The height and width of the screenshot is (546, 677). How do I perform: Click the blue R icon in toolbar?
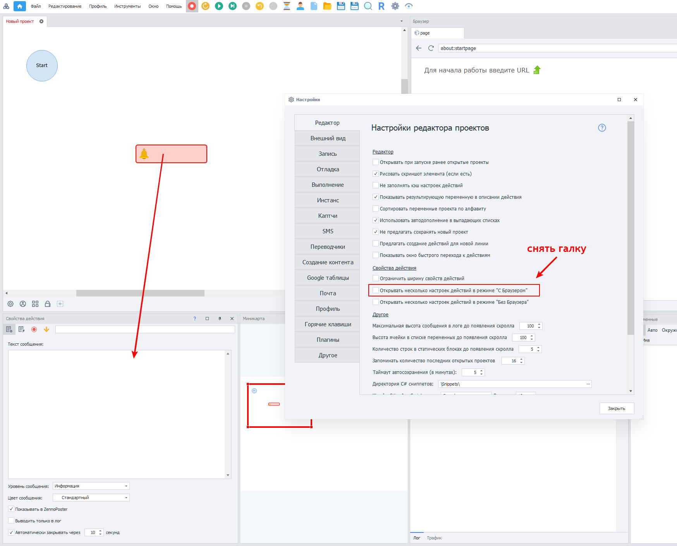[x=381, y=6]
